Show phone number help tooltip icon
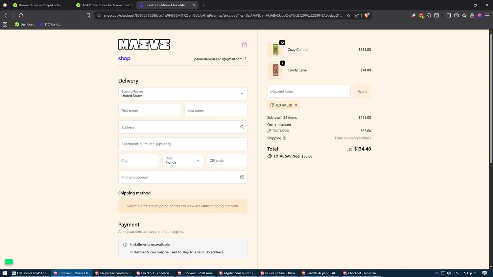 [242, 177]
